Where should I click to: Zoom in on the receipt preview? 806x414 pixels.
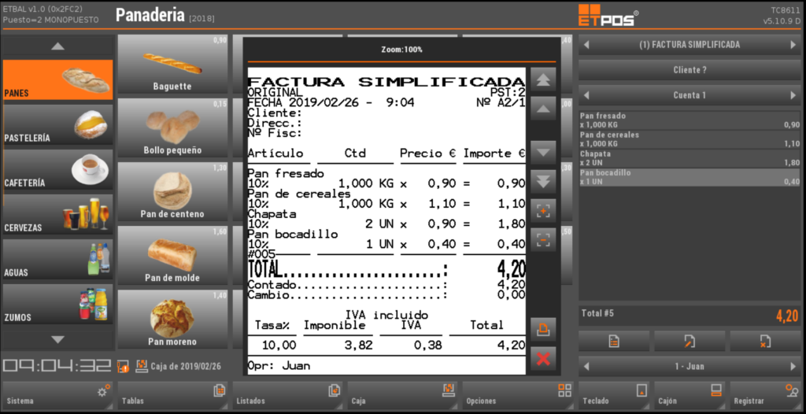coord(543,211)
